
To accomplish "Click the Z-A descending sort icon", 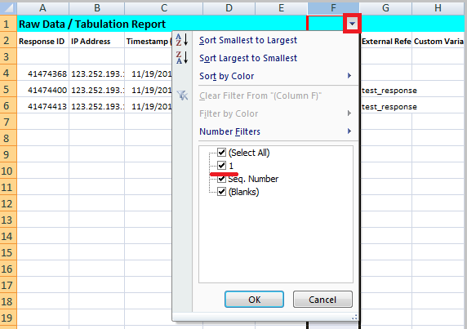I will point(182,57).
